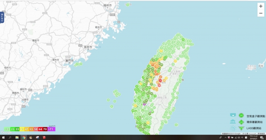Screen dimensions: 266x140
Task: Open the blue MENU side tab
Action: 2,18
